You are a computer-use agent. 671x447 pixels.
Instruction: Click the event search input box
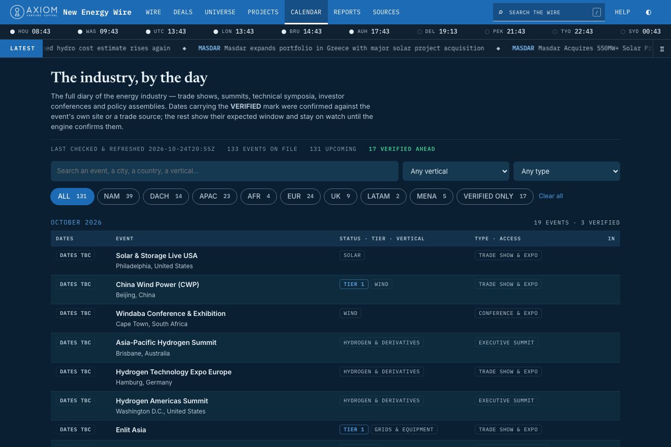click(225, 171)
